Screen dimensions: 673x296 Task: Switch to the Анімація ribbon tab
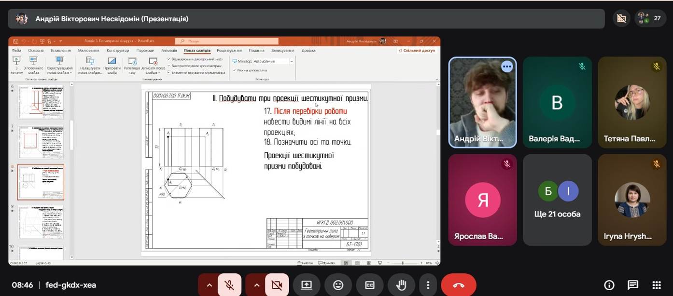click(169, 50)
